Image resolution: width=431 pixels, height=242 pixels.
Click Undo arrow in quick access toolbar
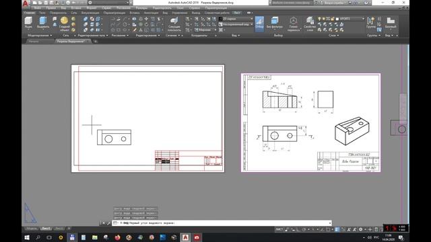(x=74, y=3)
